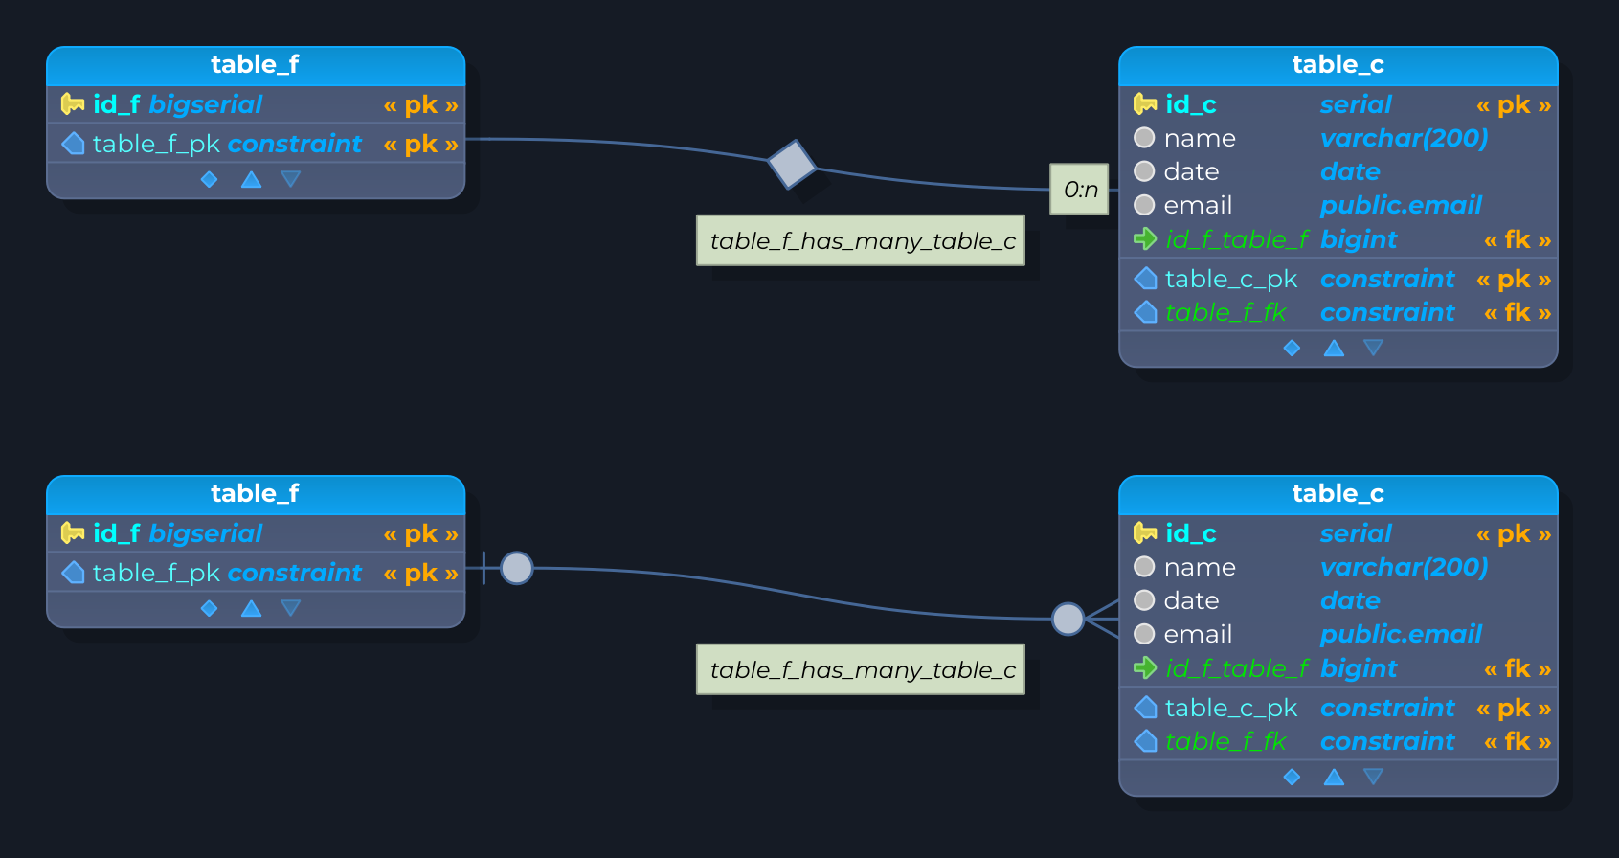Click the table_c_pk constraint icon in the upper table_c
1619x858 pixels.
pos(1145,279)
